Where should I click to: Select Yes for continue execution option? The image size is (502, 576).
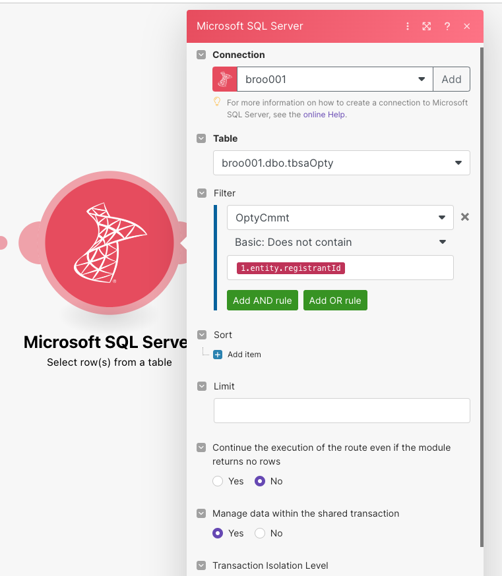pos(218,481)
